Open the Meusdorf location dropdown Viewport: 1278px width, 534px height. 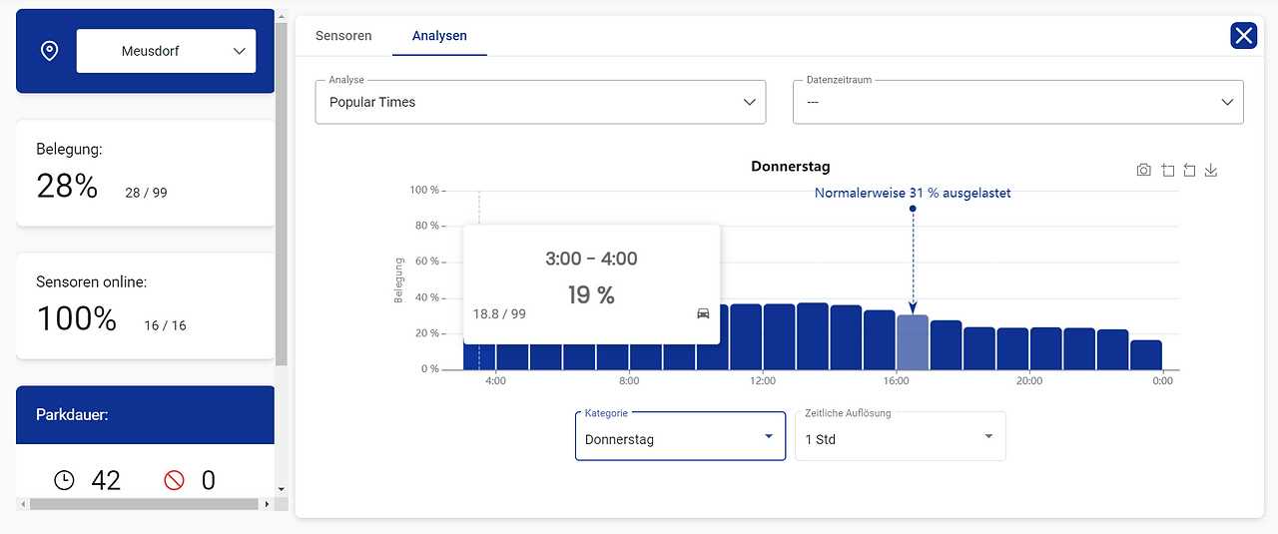[x=166, y=51]
